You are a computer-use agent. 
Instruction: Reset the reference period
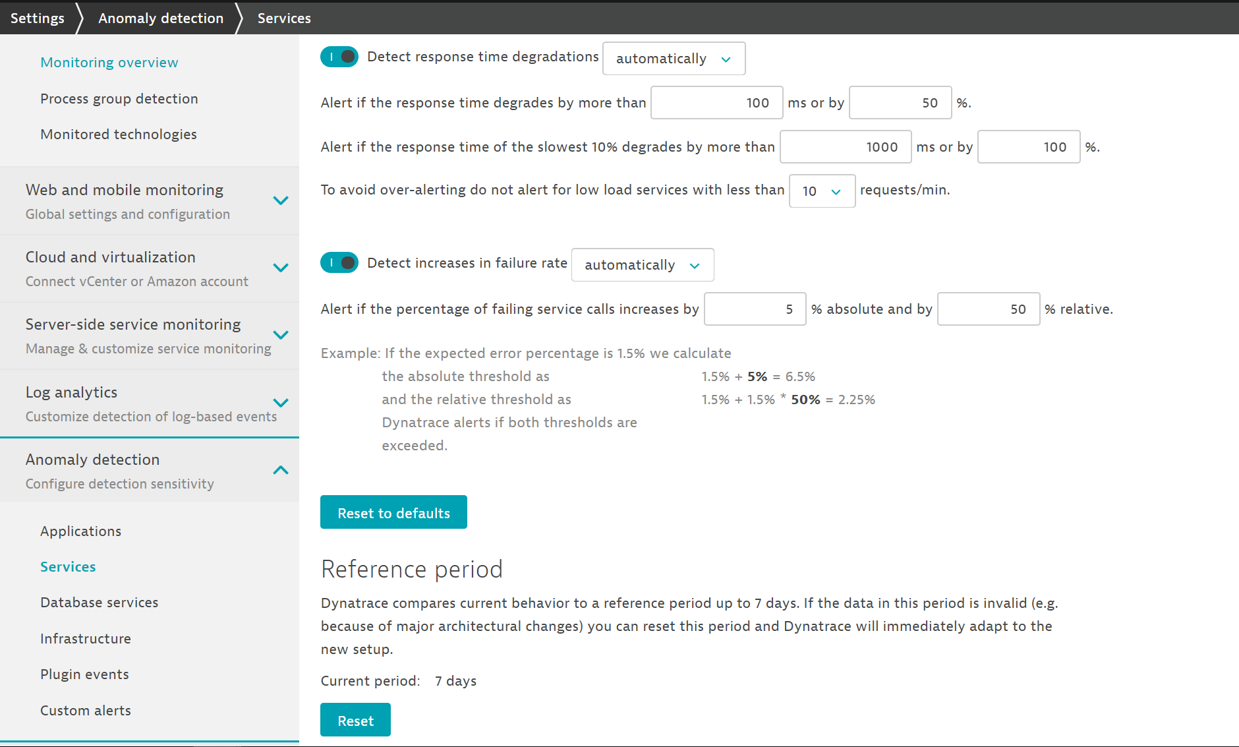coord(355,720)
